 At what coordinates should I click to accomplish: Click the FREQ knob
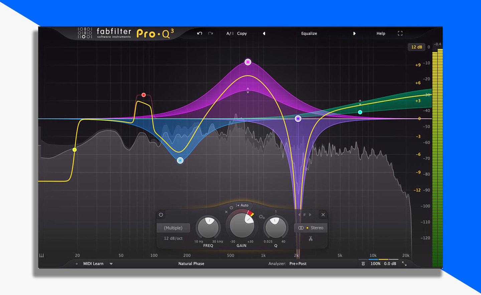[x=208, y=227]
